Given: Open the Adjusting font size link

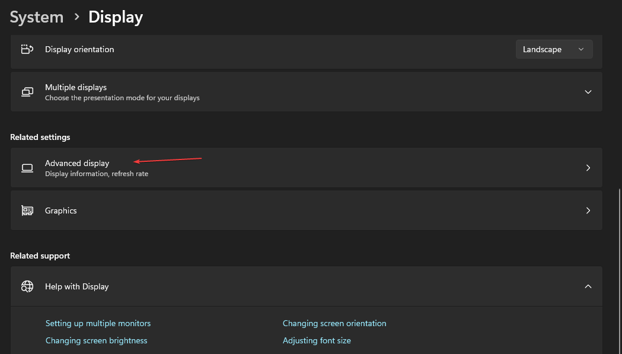Looking at the screenshot, I should pyautogui.click(x=317, y=340).
